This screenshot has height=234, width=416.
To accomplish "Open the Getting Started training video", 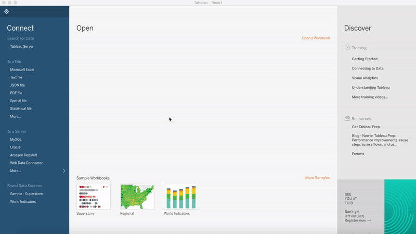I will tap(365, 59).
